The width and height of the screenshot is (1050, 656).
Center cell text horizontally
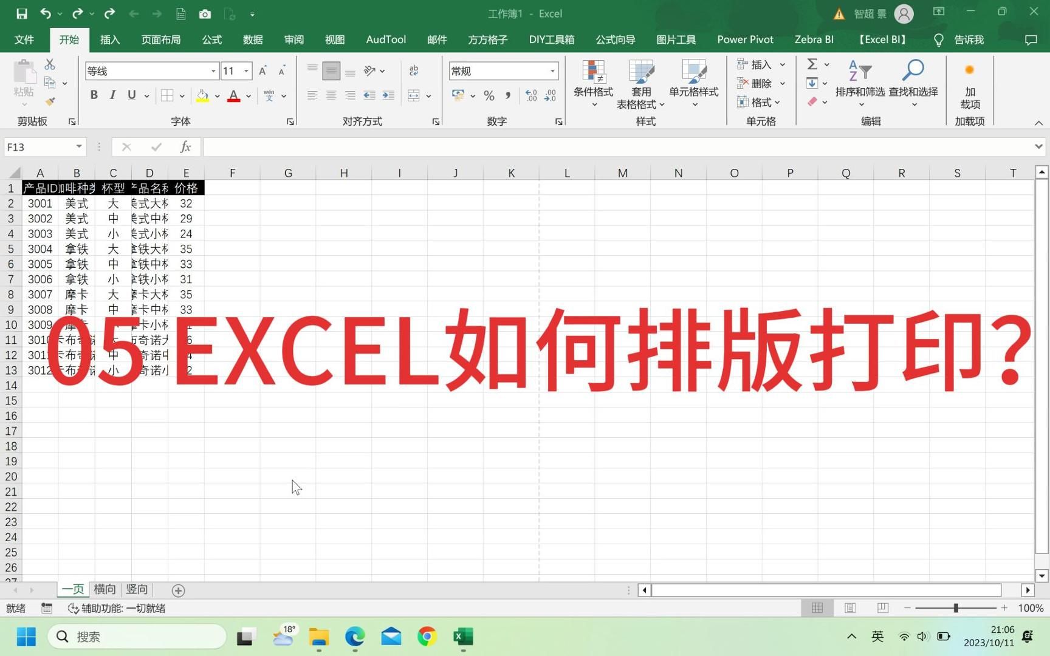point(331,95)
